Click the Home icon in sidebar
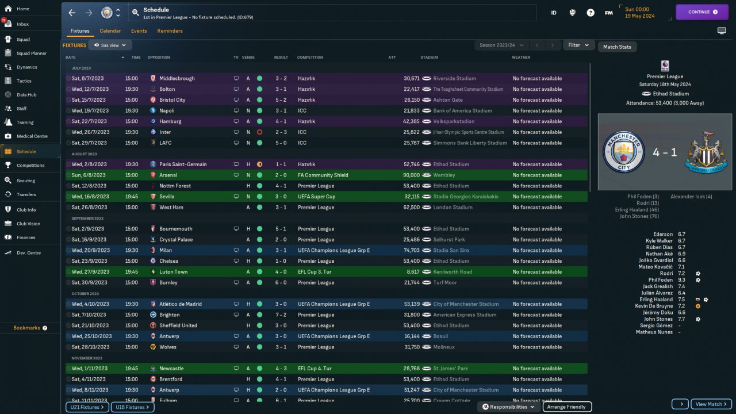This screenshot has width=736, height=414. pos(8,9)
